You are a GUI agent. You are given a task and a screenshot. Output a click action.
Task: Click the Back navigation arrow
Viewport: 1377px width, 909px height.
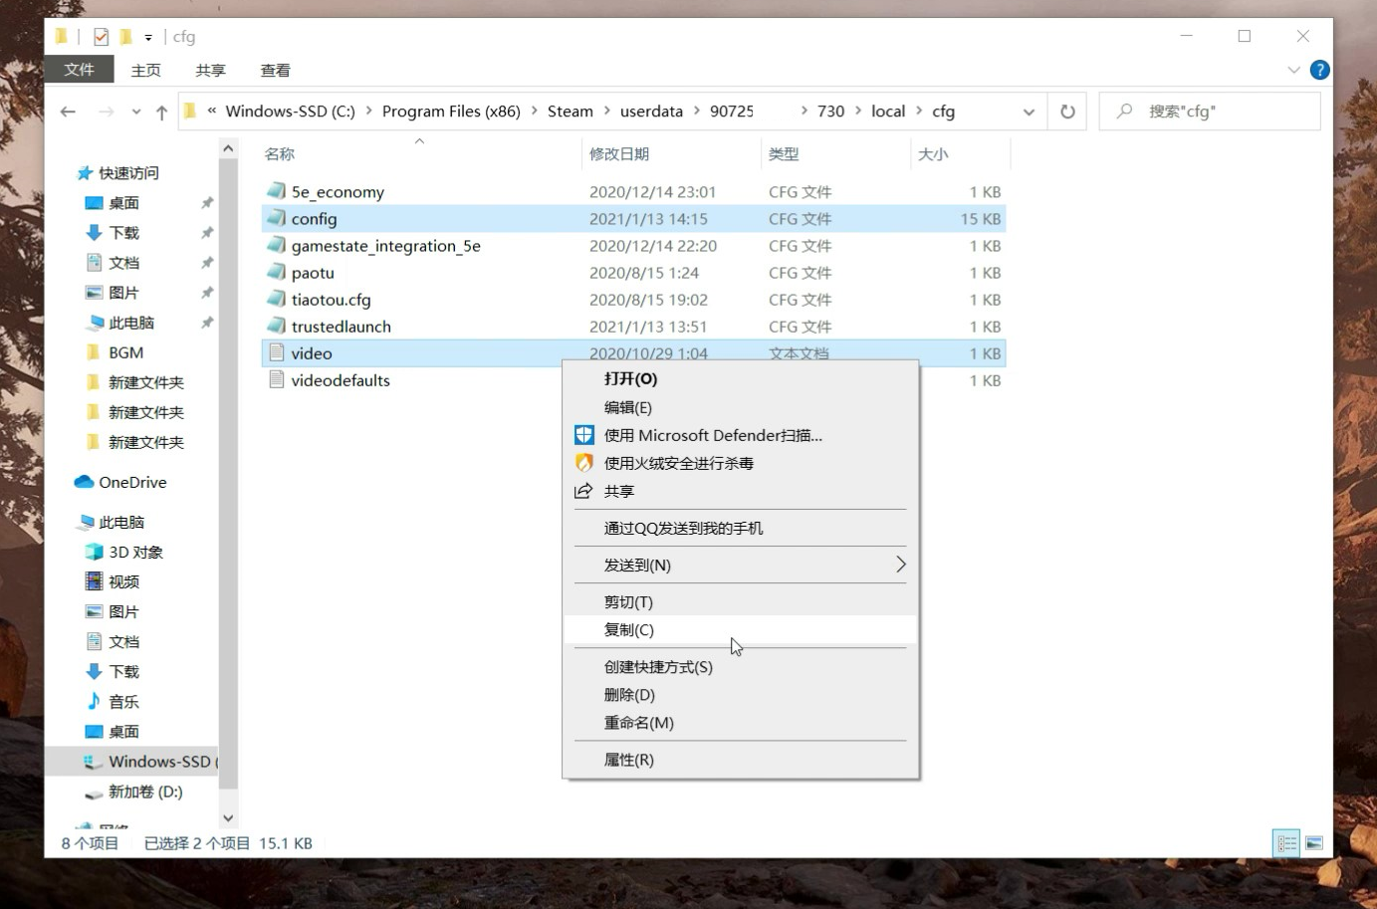point(68,112)
